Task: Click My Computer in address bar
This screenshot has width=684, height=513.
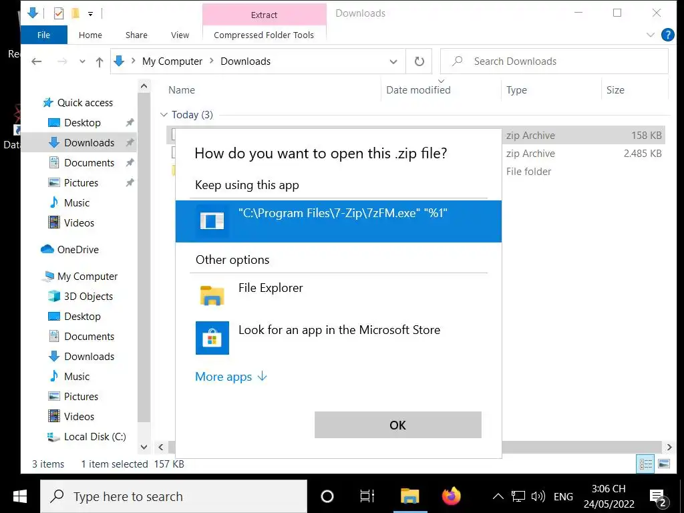Action: coord(172,61)
